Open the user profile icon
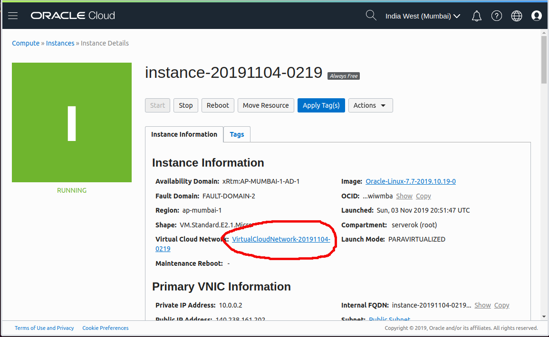The image size is (549, 337). 536,16
